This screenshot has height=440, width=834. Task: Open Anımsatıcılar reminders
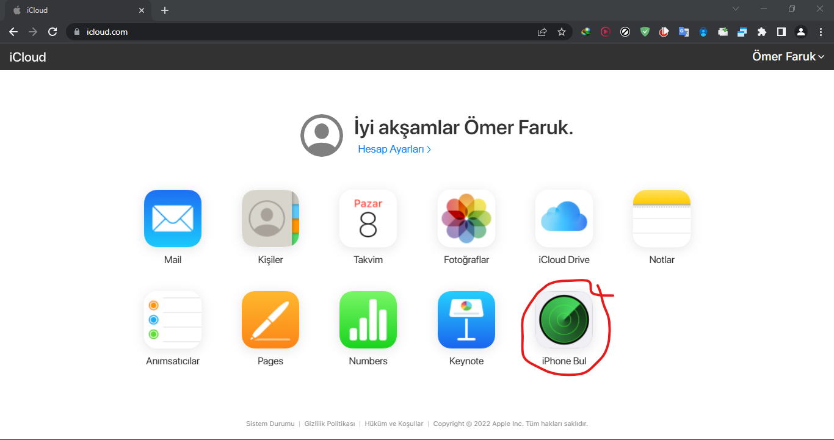click(173, 320)
